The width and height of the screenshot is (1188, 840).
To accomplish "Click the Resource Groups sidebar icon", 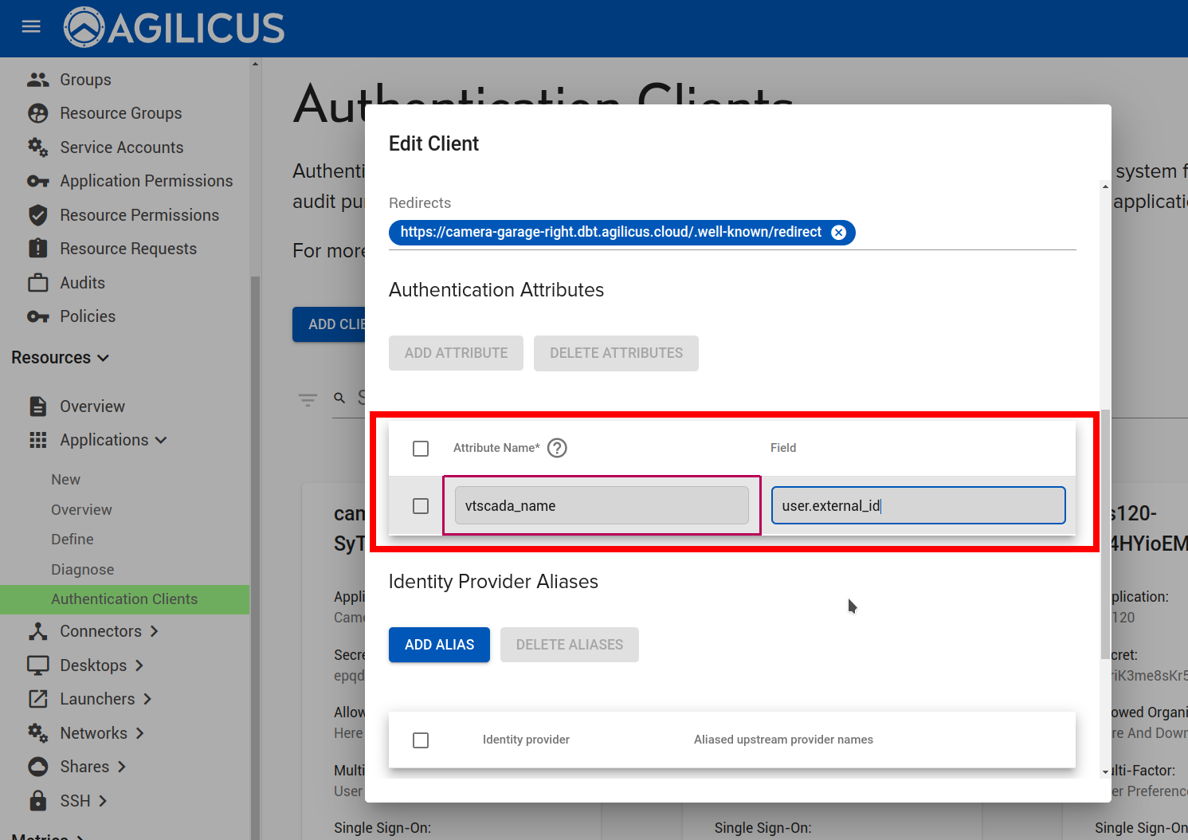I will point(37,113).
